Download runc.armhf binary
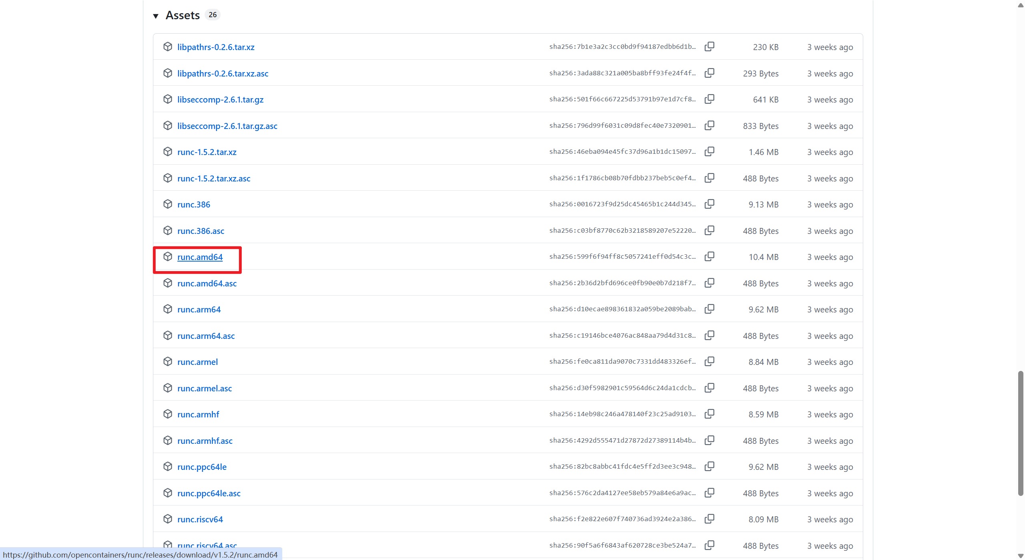1025x560 pixels. [198, 415]
